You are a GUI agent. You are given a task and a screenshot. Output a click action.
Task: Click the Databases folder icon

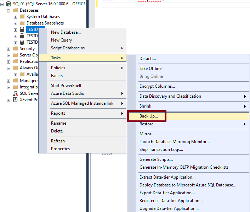click(x=15, y=10)
